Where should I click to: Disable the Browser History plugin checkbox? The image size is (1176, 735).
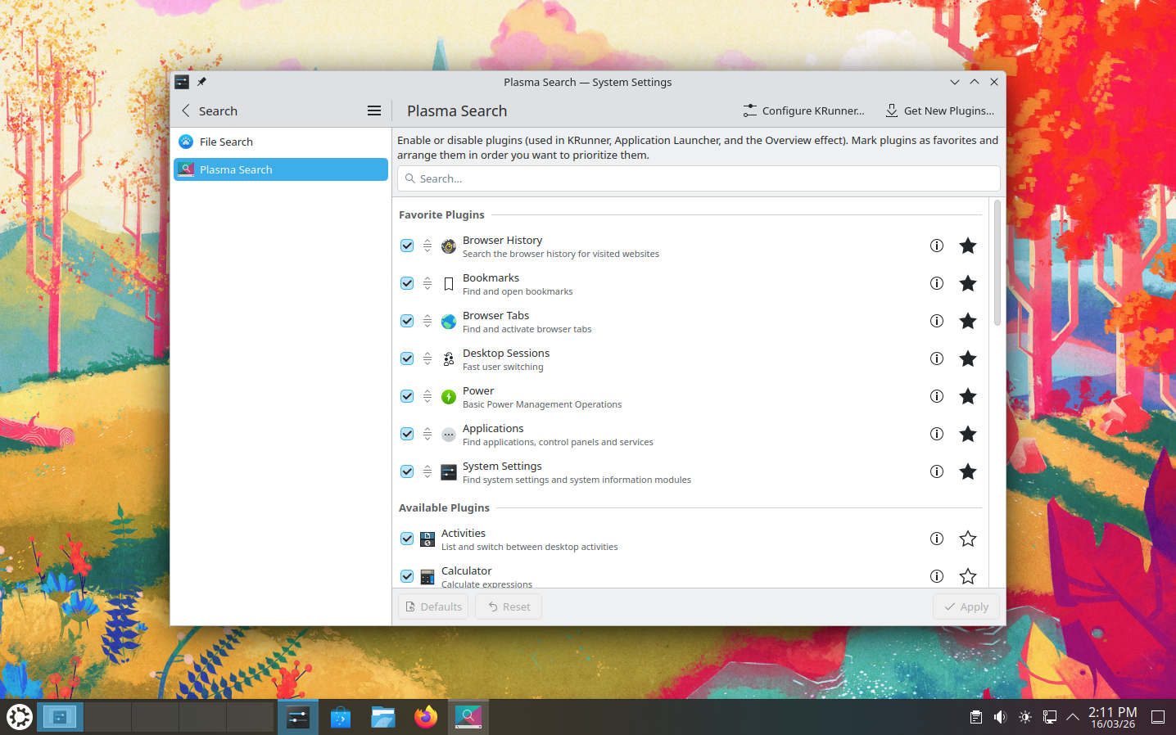407,246
